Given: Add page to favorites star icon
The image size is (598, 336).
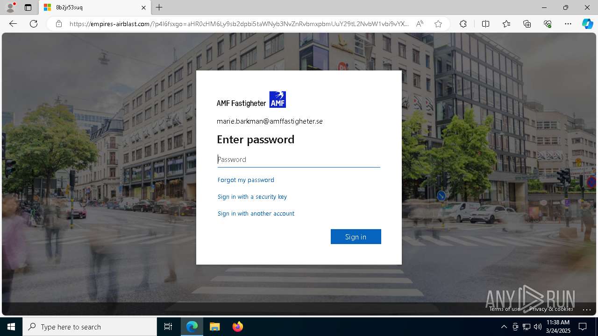Looking at the screenshot, I should coord(438,24).
